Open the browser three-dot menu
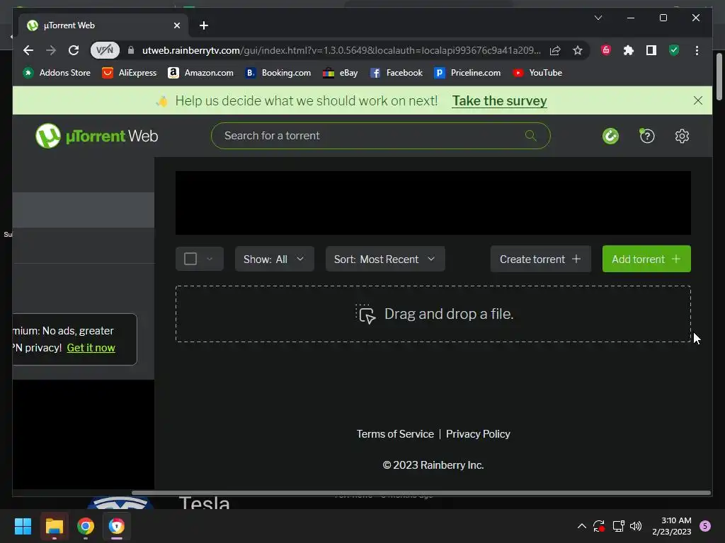Image resolution: width=725 pixels, height=543 pixels. pyautogui.click(x=697, y=50)
